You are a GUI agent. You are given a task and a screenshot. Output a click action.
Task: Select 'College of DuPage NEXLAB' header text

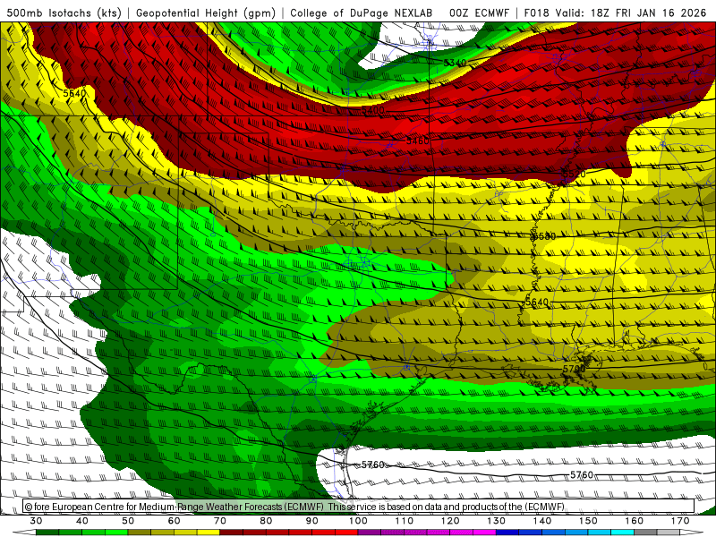tap(362, 13)
